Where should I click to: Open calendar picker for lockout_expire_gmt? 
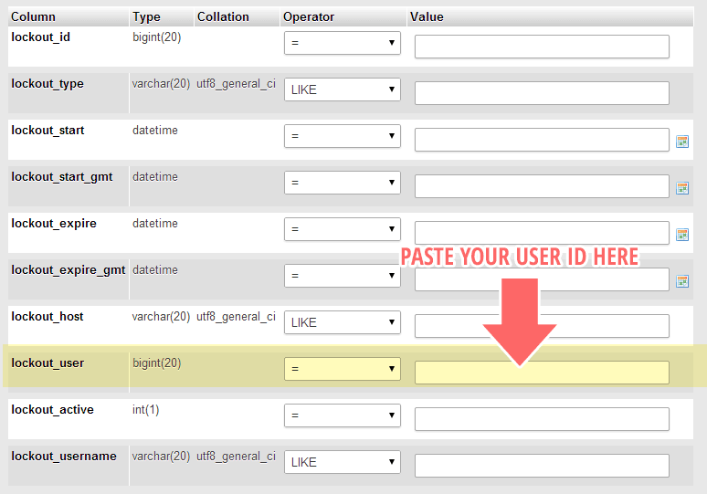point(681,281)
